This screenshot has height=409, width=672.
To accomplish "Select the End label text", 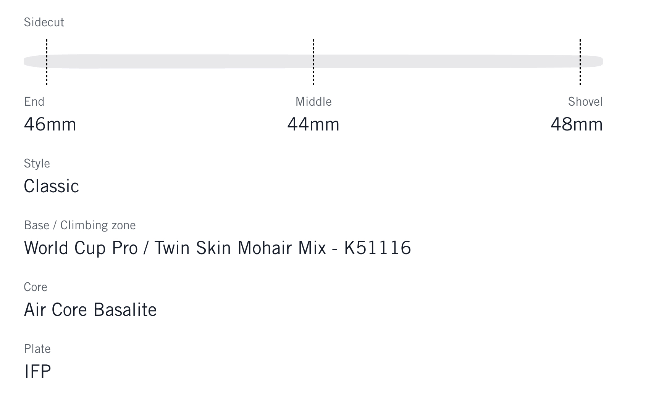I will click(34, 102).
